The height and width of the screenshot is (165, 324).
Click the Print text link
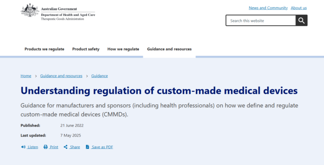coord(54,147)
